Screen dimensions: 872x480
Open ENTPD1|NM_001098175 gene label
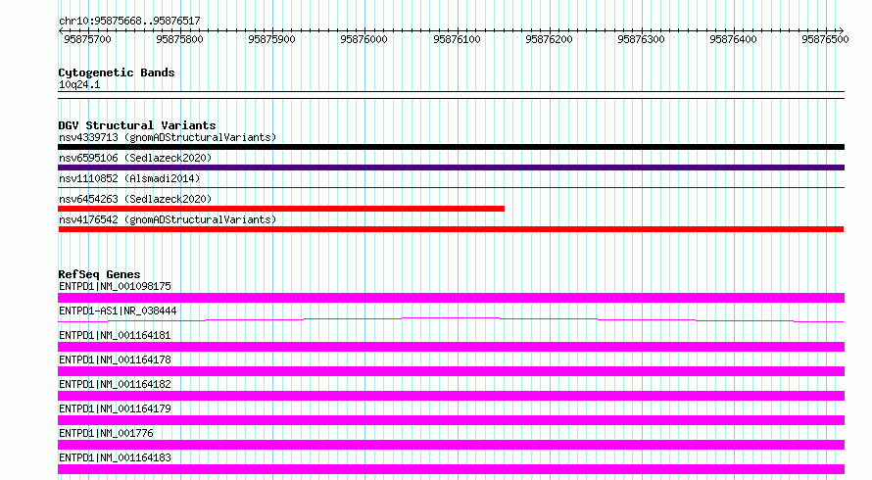pos(115,286)
